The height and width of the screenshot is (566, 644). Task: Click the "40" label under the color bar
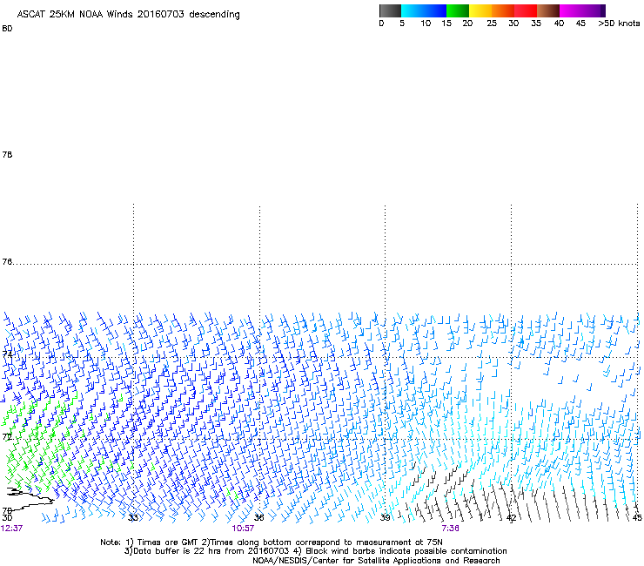559,24
